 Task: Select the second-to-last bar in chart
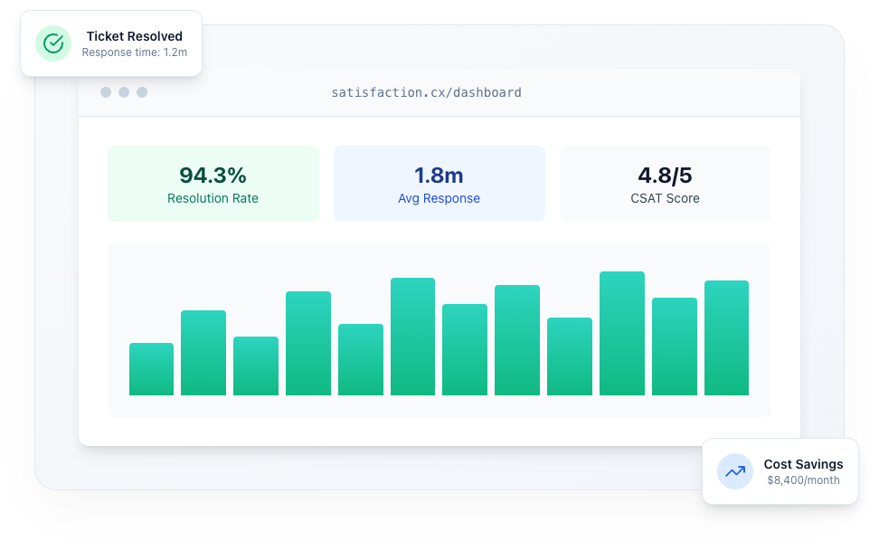pyautogui.click(x=675, y=347)
